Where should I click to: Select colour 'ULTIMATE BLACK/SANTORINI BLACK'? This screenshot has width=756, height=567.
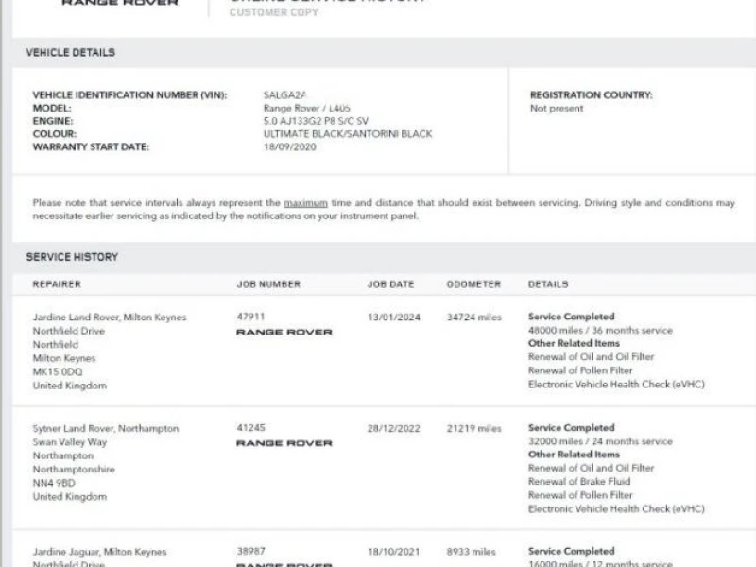click(348, 134)
